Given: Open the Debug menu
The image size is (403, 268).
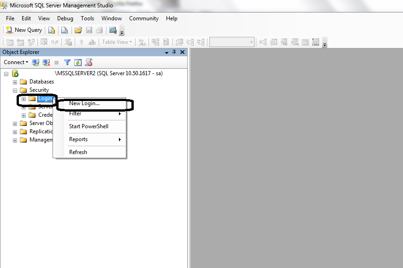Looking at the screenshot, I should [65, 18].
